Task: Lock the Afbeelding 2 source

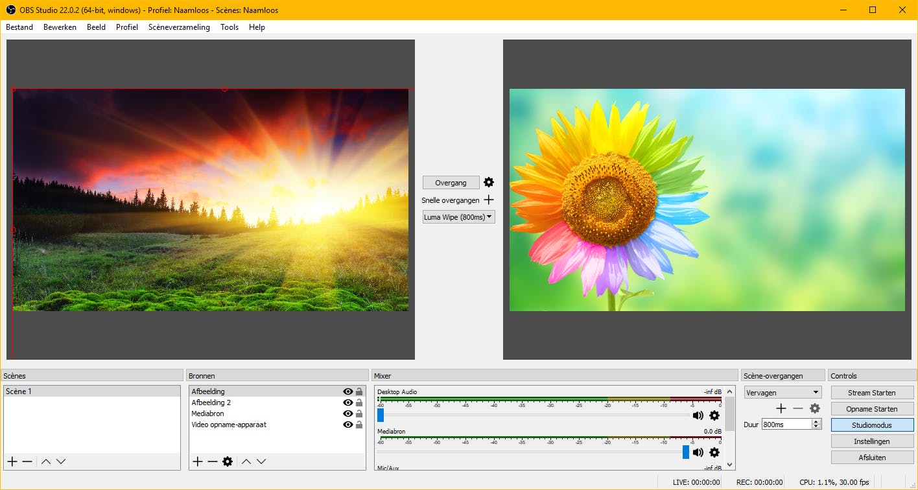Action: pos(359,402)
